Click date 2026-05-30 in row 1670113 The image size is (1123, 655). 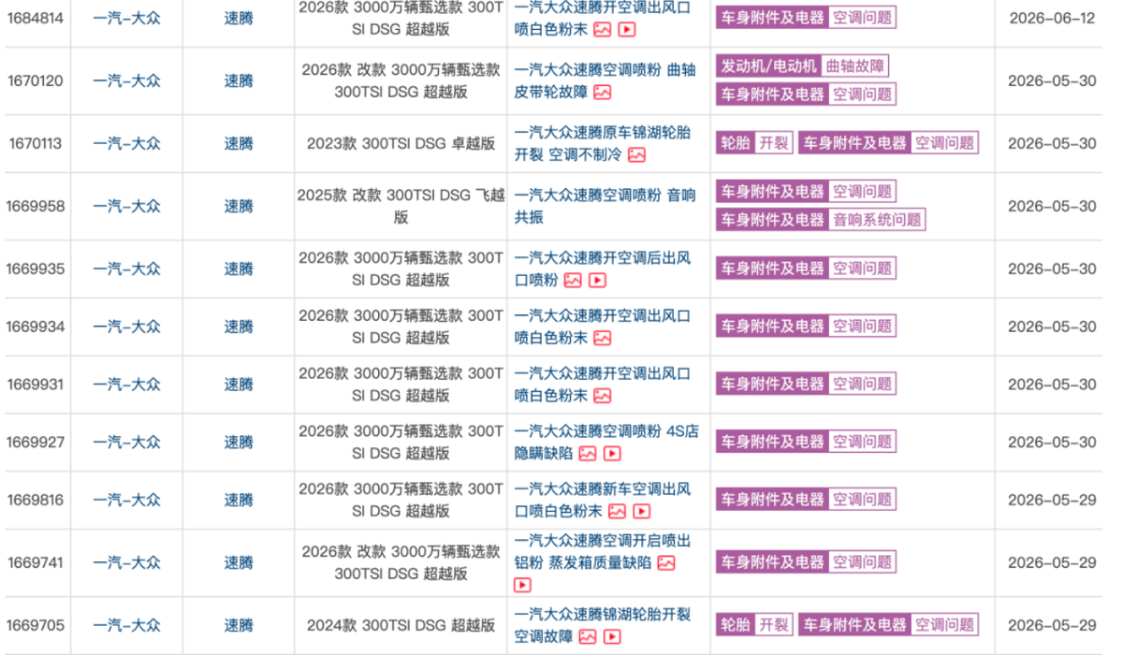1052,143
